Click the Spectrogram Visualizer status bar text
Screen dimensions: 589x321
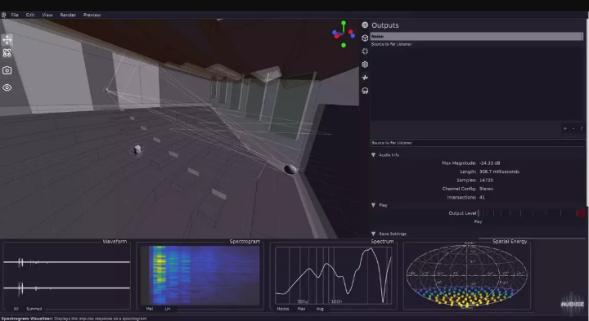coord(74,319)
